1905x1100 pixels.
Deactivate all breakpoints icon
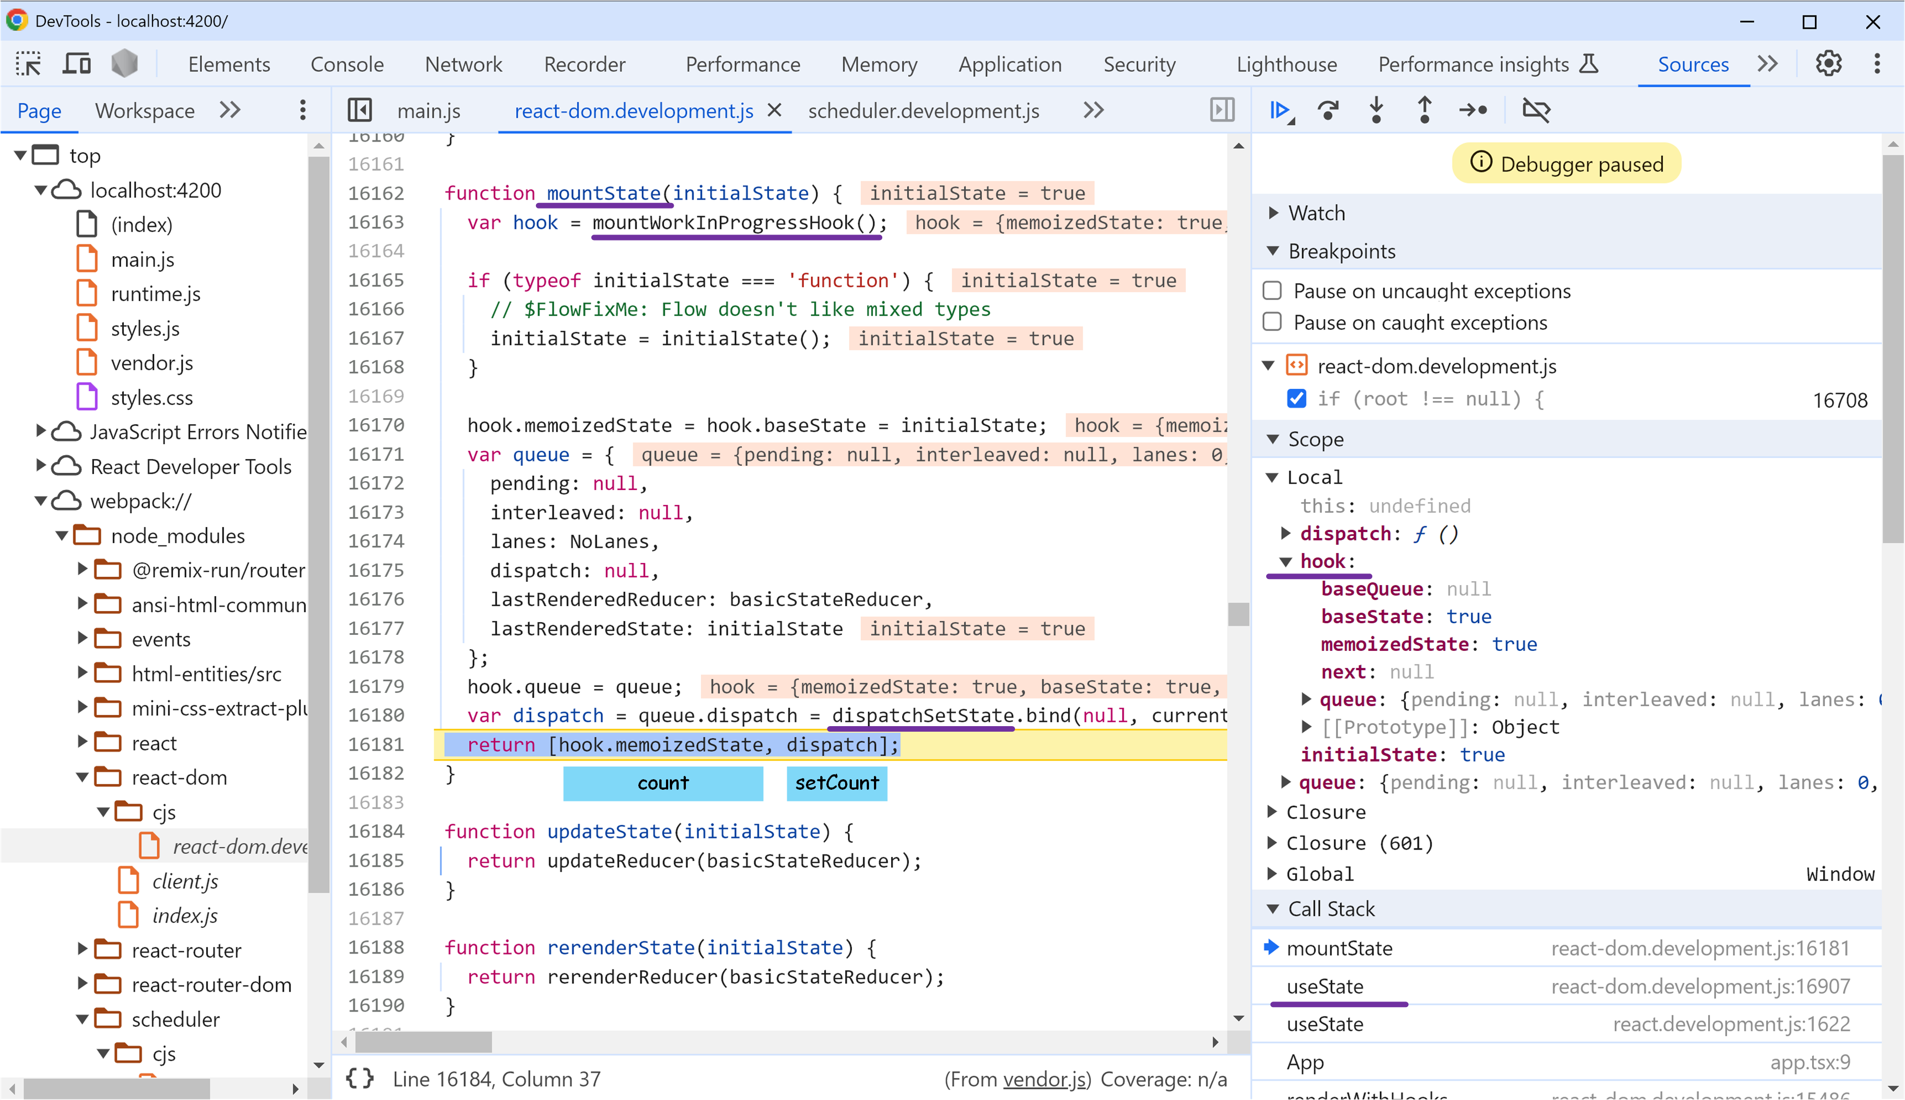coord(1536,110)
